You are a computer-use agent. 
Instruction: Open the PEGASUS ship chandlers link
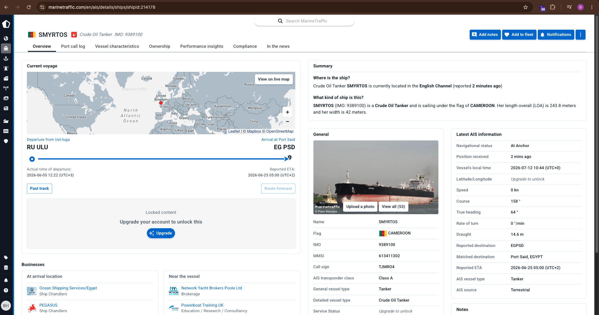pyautogui.click(x=48, y=305)
